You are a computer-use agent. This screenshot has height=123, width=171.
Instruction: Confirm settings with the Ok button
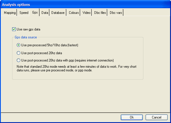click(132, 117)
